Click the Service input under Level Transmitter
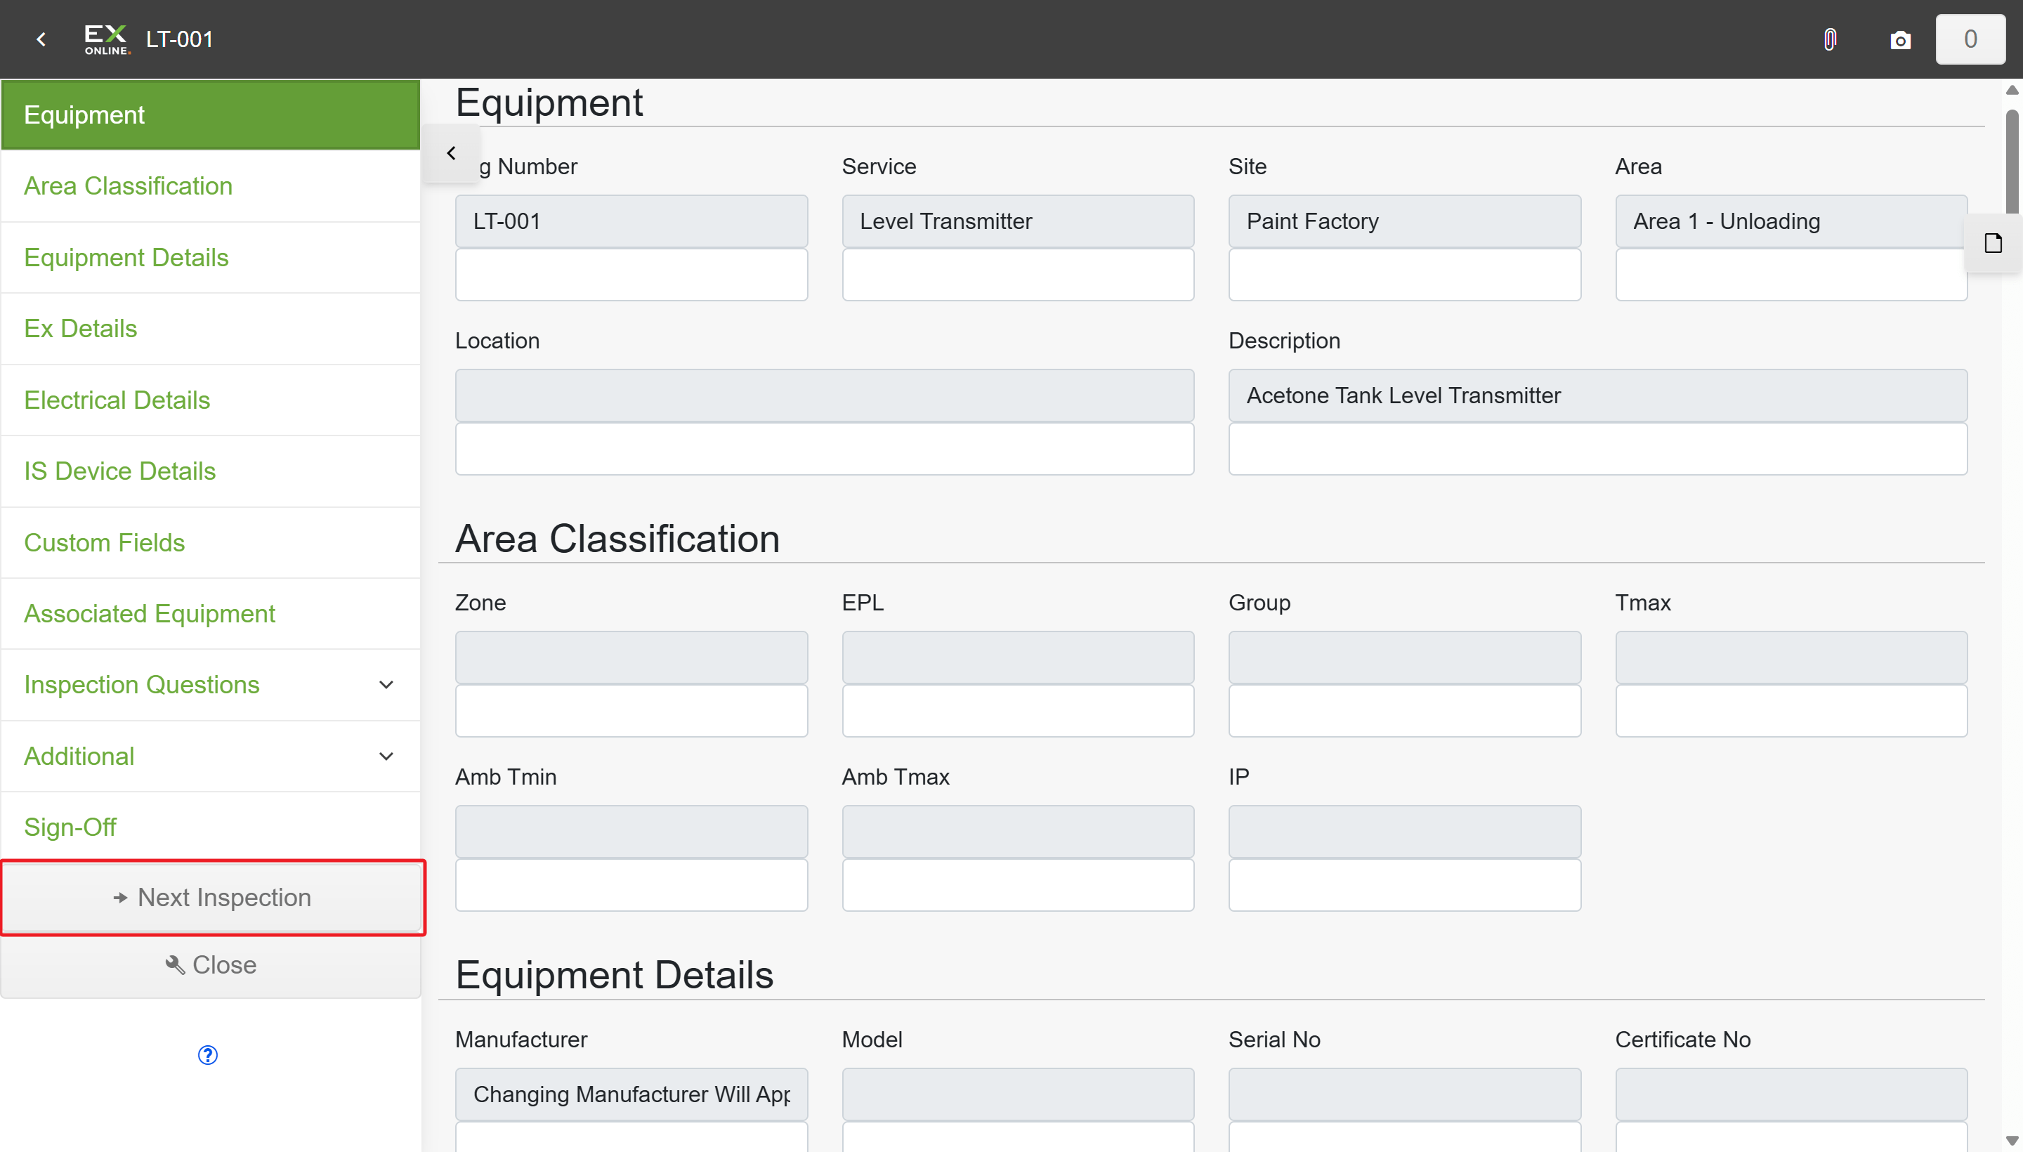Viewport: 2023px width, 1152px height. coord(1019,275)
